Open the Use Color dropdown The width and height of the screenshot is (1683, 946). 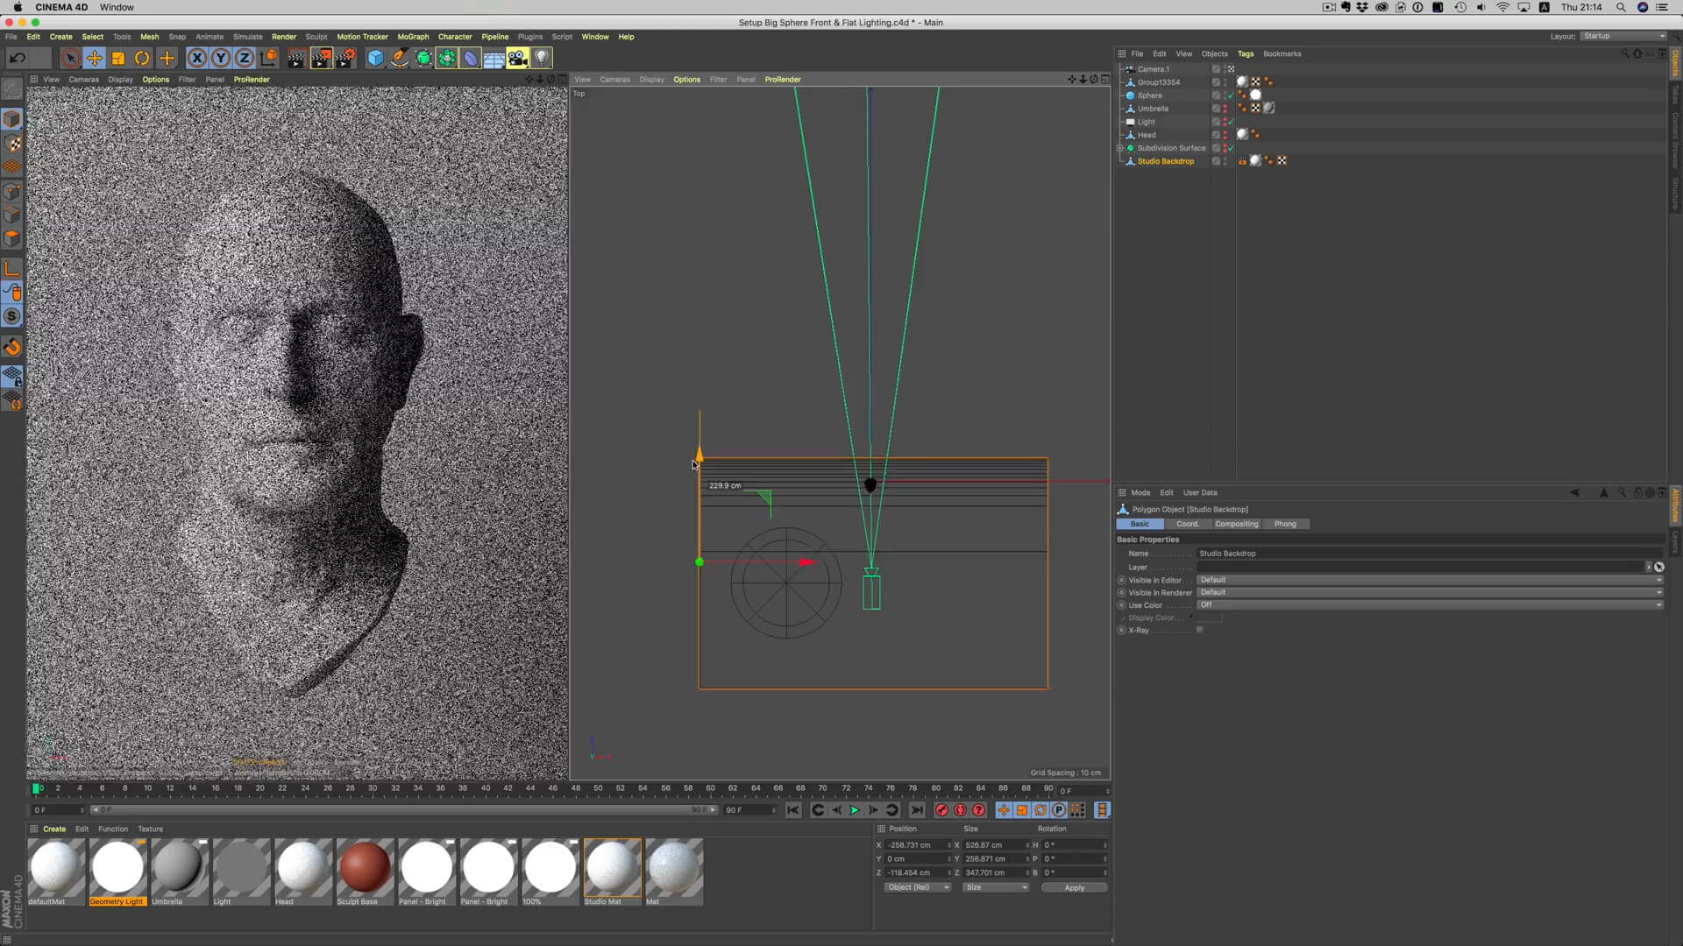(1429, 605)
